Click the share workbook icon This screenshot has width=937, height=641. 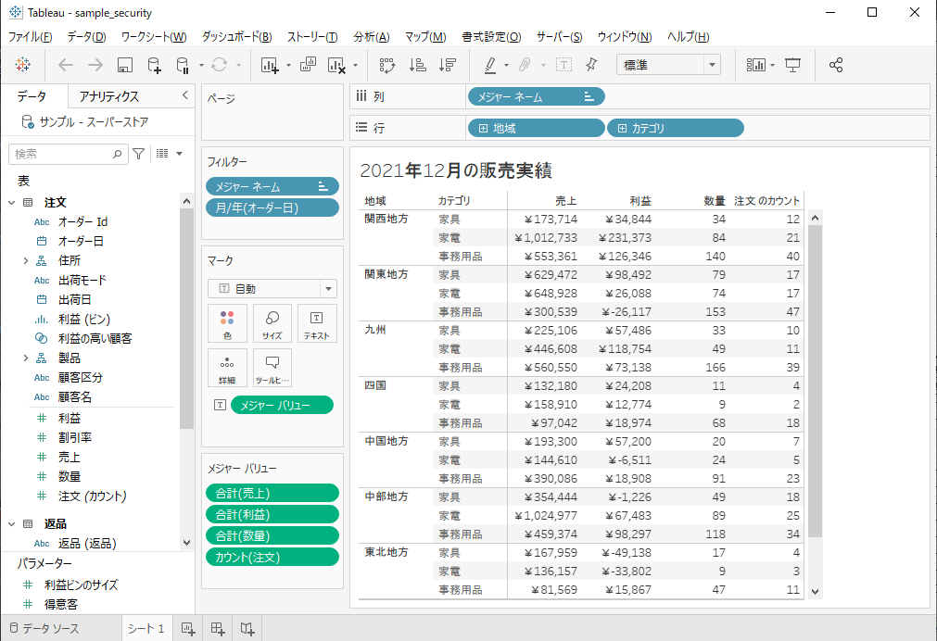click(836, 65)
